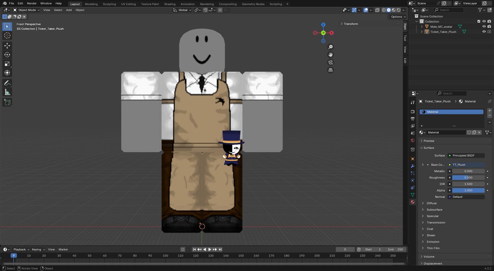The height and width of the screenshot is (271, 494).
Task: Click the Principled BSDF surface button
Action: pos(466,156)
